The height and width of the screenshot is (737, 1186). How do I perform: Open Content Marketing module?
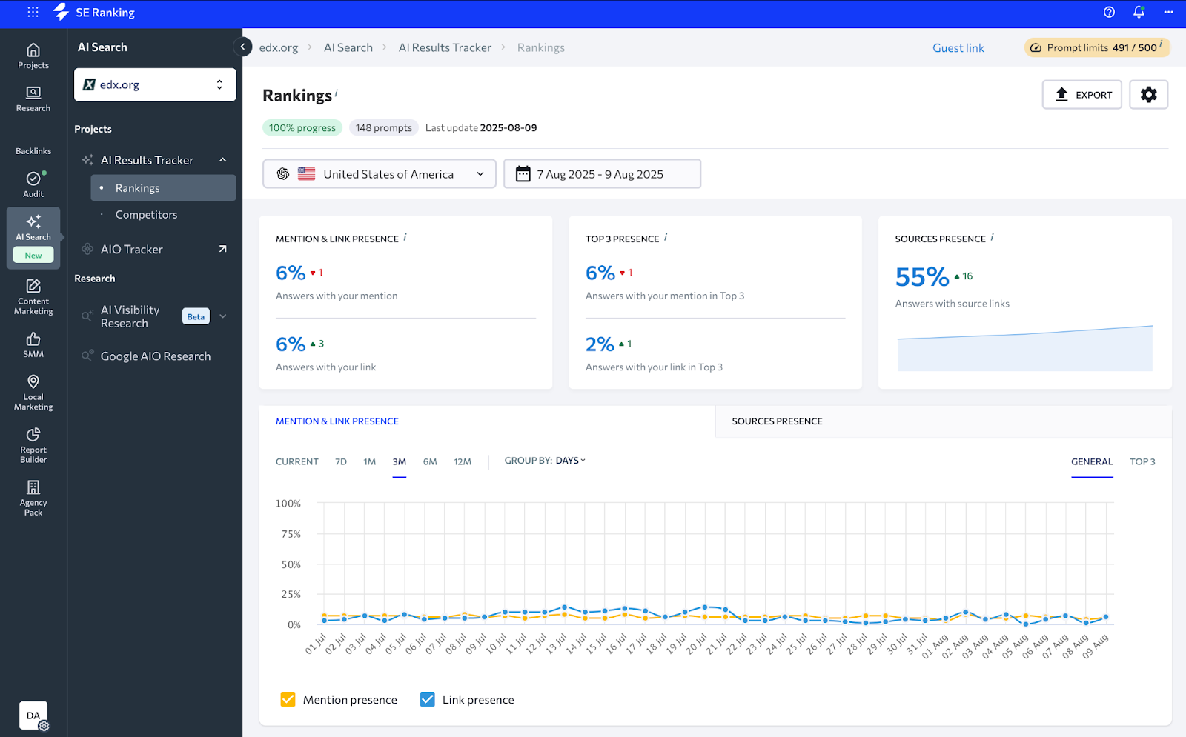pos(33,295)
